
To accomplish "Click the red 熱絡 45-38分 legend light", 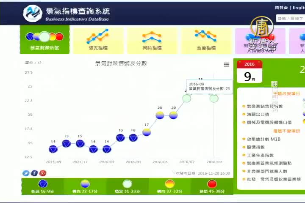I will tap(212, 184).
